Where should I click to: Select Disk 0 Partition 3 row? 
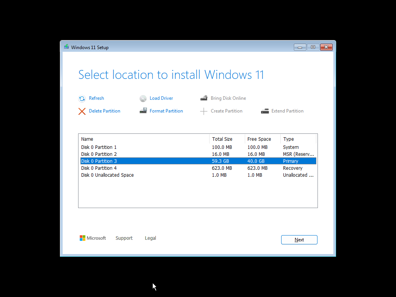pyautogui.click(x=198, y=161)
